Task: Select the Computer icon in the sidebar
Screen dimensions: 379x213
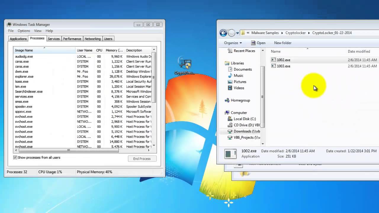Action: pyautogui.click(x=227, y=113)
